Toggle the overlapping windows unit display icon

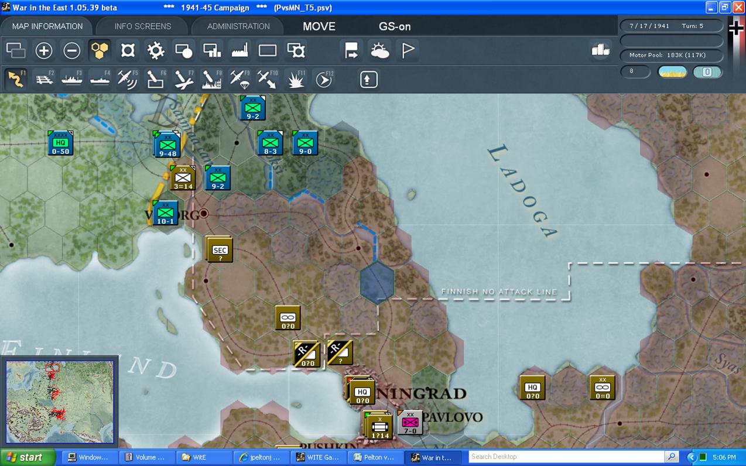[16, 51]
